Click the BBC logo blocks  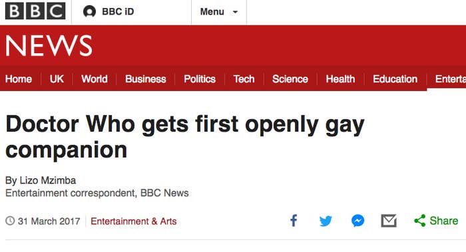pyautogui.click(x=35, y=11)
